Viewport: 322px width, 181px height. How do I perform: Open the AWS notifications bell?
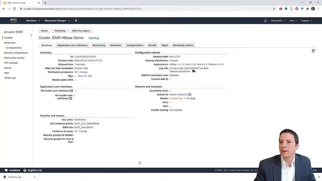click(265, 21)
